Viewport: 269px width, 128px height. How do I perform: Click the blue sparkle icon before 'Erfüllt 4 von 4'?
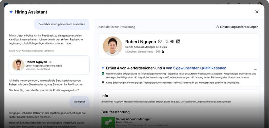103,68
